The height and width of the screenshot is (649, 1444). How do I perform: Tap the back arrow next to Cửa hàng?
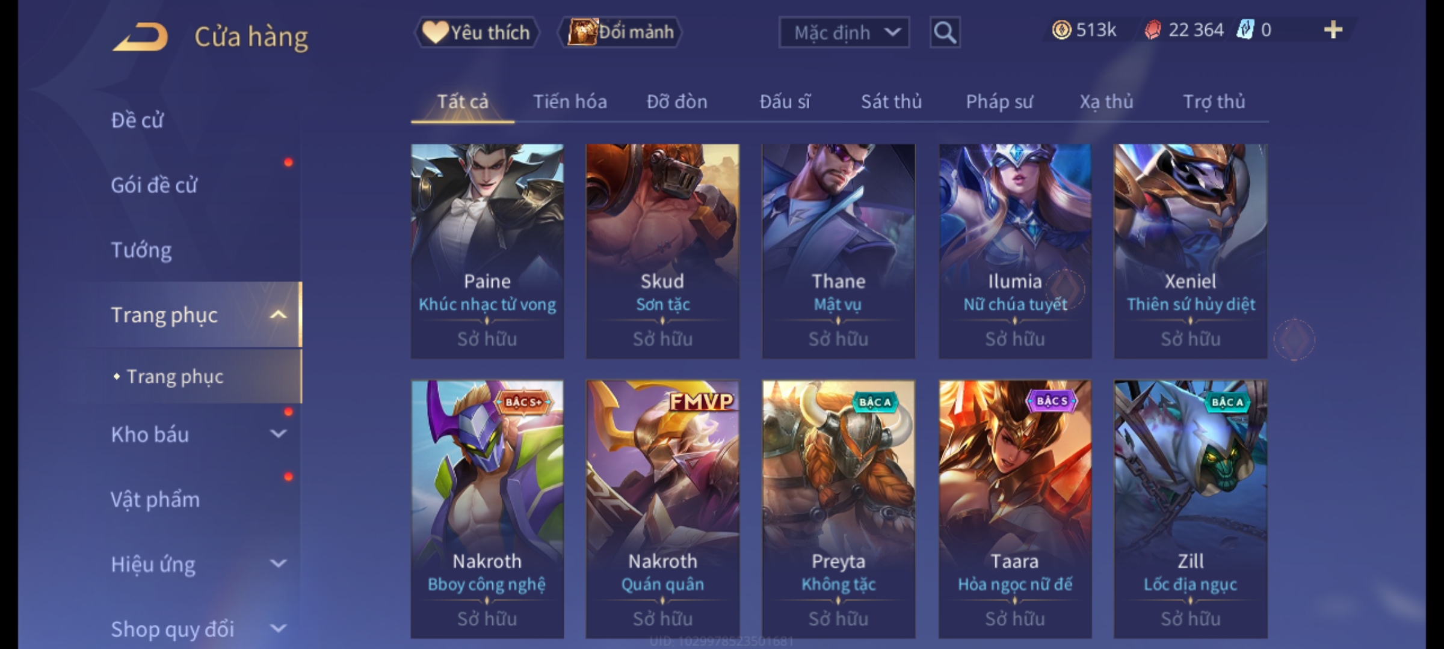click(140, 37)
